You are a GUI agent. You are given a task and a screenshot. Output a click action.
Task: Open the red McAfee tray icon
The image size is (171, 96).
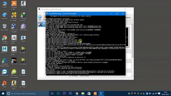(135, 94)
